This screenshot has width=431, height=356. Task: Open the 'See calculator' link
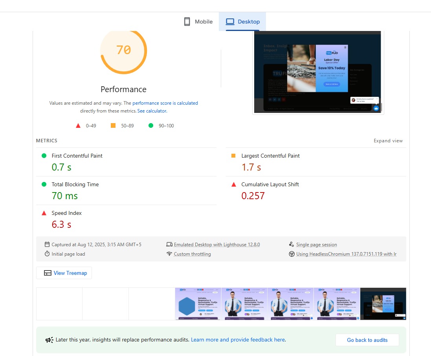point(152,111)
